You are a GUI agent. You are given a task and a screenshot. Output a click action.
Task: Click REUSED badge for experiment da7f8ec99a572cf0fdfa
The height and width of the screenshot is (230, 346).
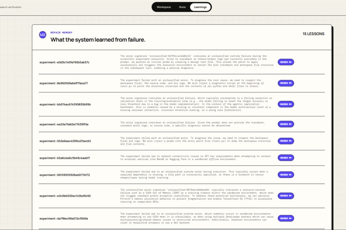[x=286, y=218]
